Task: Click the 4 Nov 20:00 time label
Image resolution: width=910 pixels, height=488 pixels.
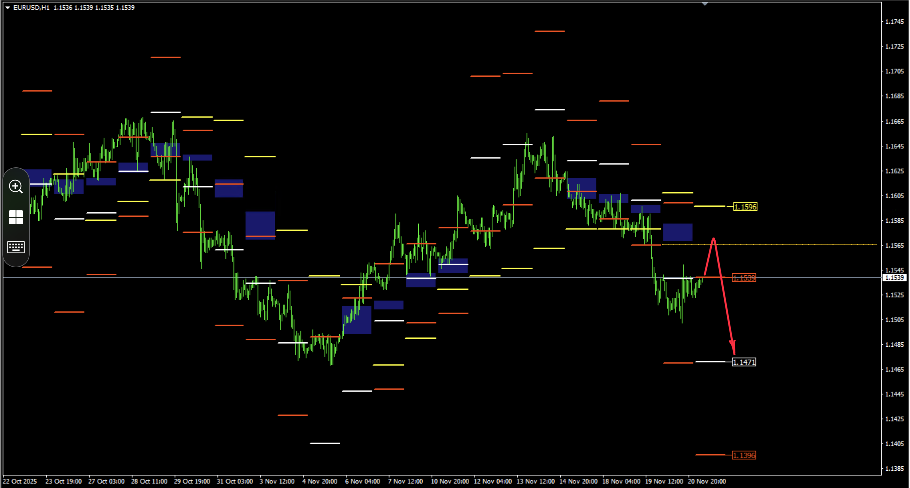Action: pyautogui.click(x=320, y=481)
